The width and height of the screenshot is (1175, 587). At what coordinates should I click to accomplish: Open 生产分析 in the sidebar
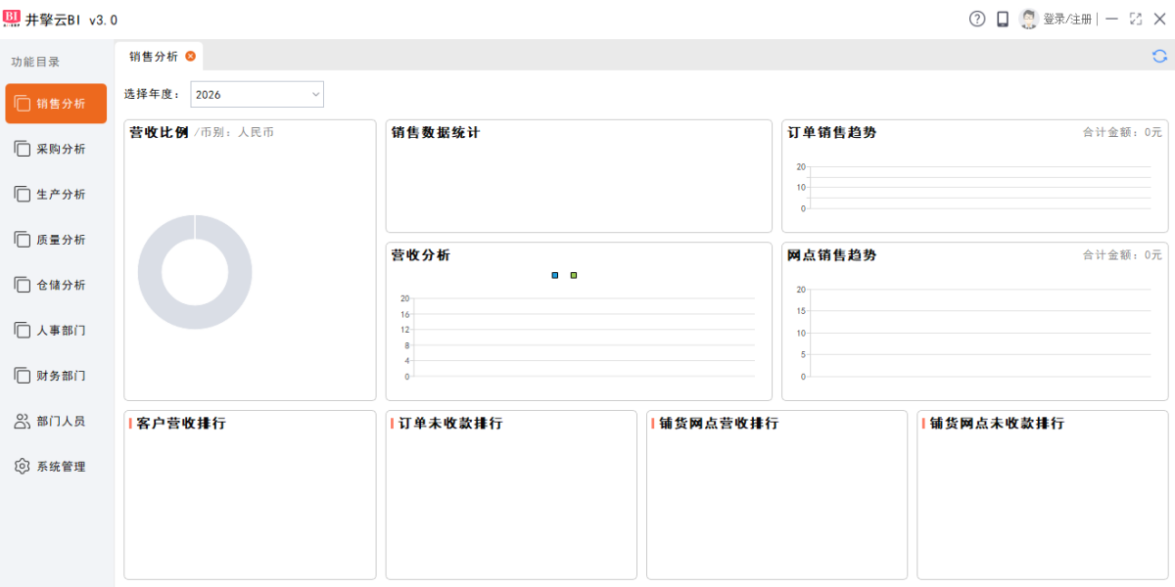point(57,195)
